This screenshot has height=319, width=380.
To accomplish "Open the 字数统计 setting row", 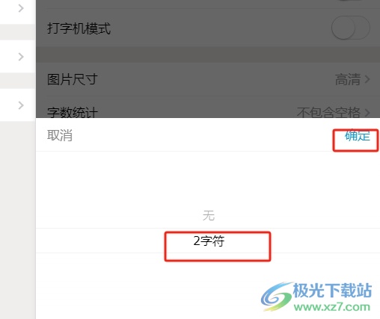I will click(208, 110).
